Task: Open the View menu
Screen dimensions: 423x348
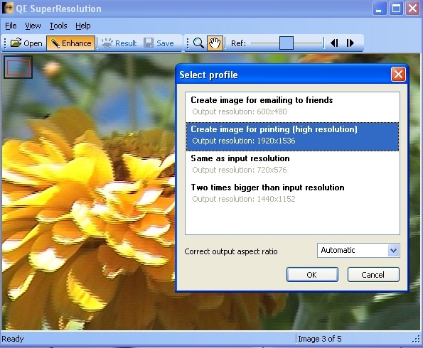Action: (x=33, y=26)
